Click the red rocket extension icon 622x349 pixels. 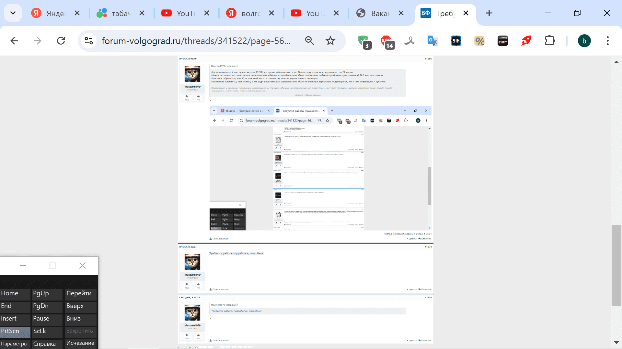526,41
